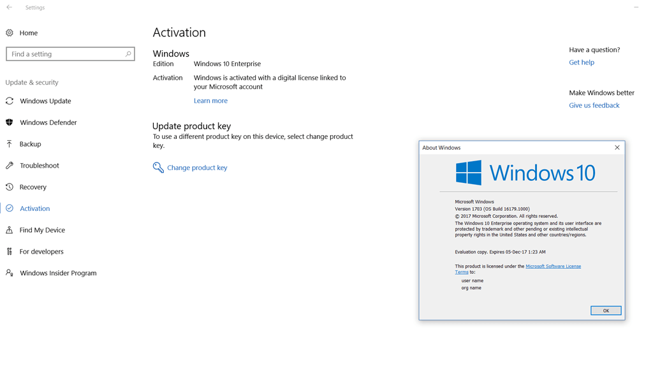This screenshot has width=653, height=367.
Task: Click the Find My Device person icon
Action: click(10, 230)
